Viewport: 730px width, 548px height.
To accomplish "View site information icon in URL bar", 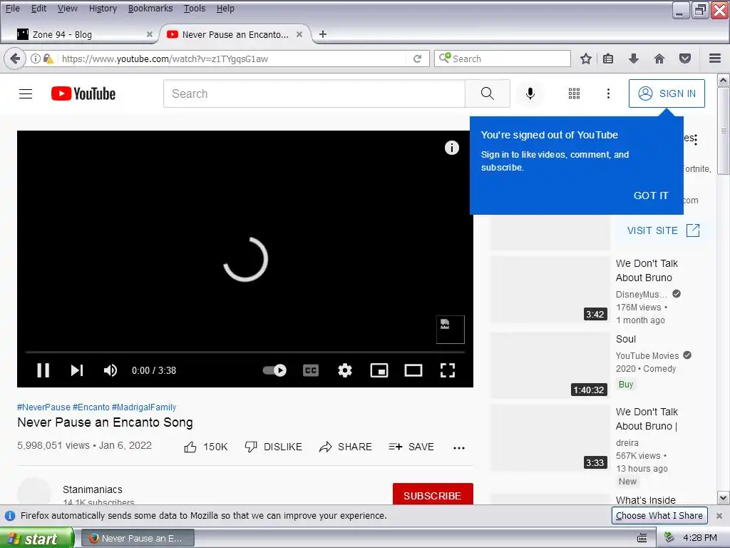I will pyautogui.click(x=36, y=59).
